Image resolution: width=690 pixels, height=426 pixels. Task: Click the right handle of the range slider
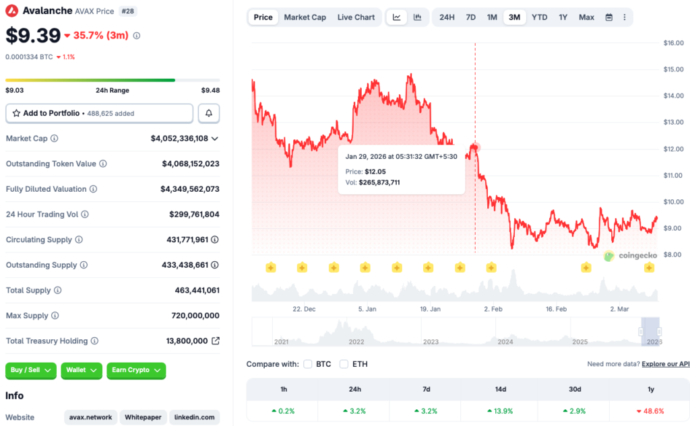coord(659,332)
